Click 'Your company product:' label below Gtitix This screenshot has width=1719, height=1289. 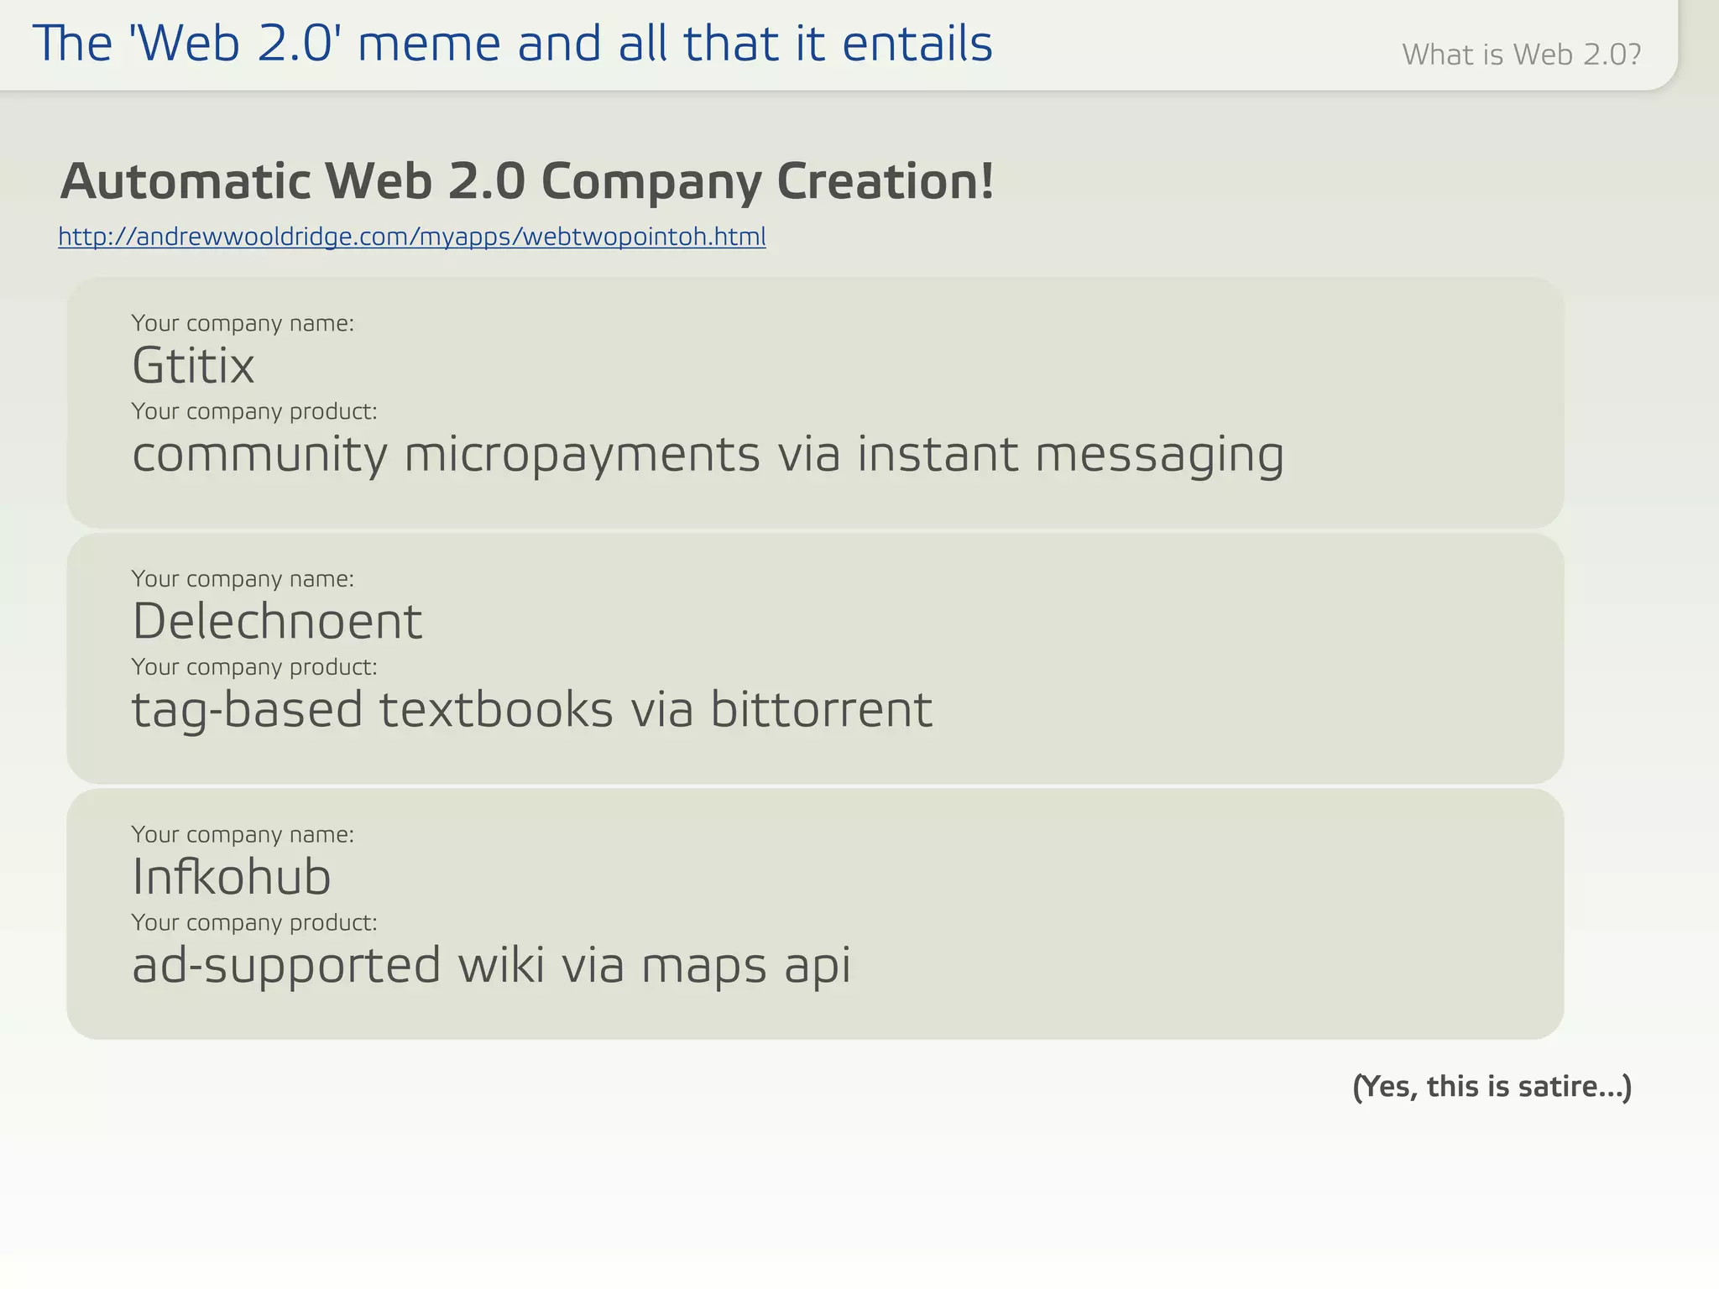pos(254,412)
